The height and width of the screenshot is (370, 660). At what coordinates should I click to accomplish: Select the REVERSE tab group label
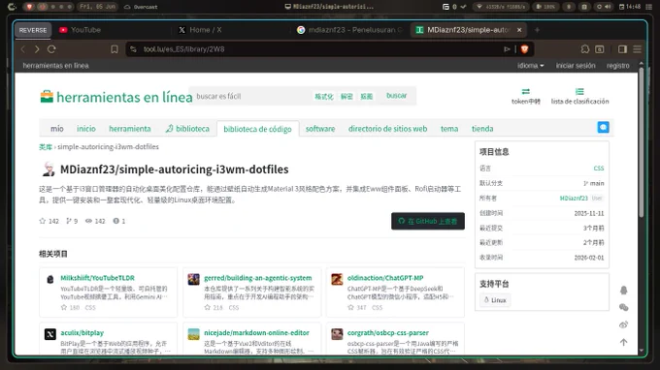(x=33, y=30)
